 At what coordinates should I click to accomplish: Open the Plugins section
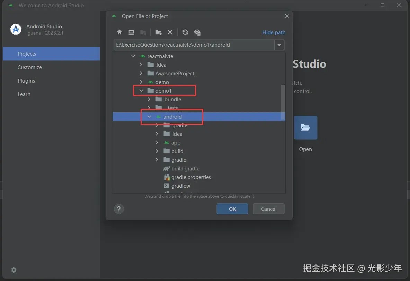51,81
